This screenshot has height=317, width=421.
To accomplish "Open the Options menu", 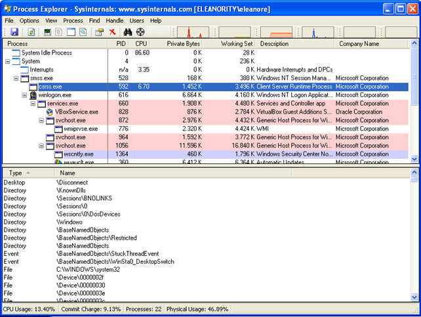I will (x=29, y=20).
